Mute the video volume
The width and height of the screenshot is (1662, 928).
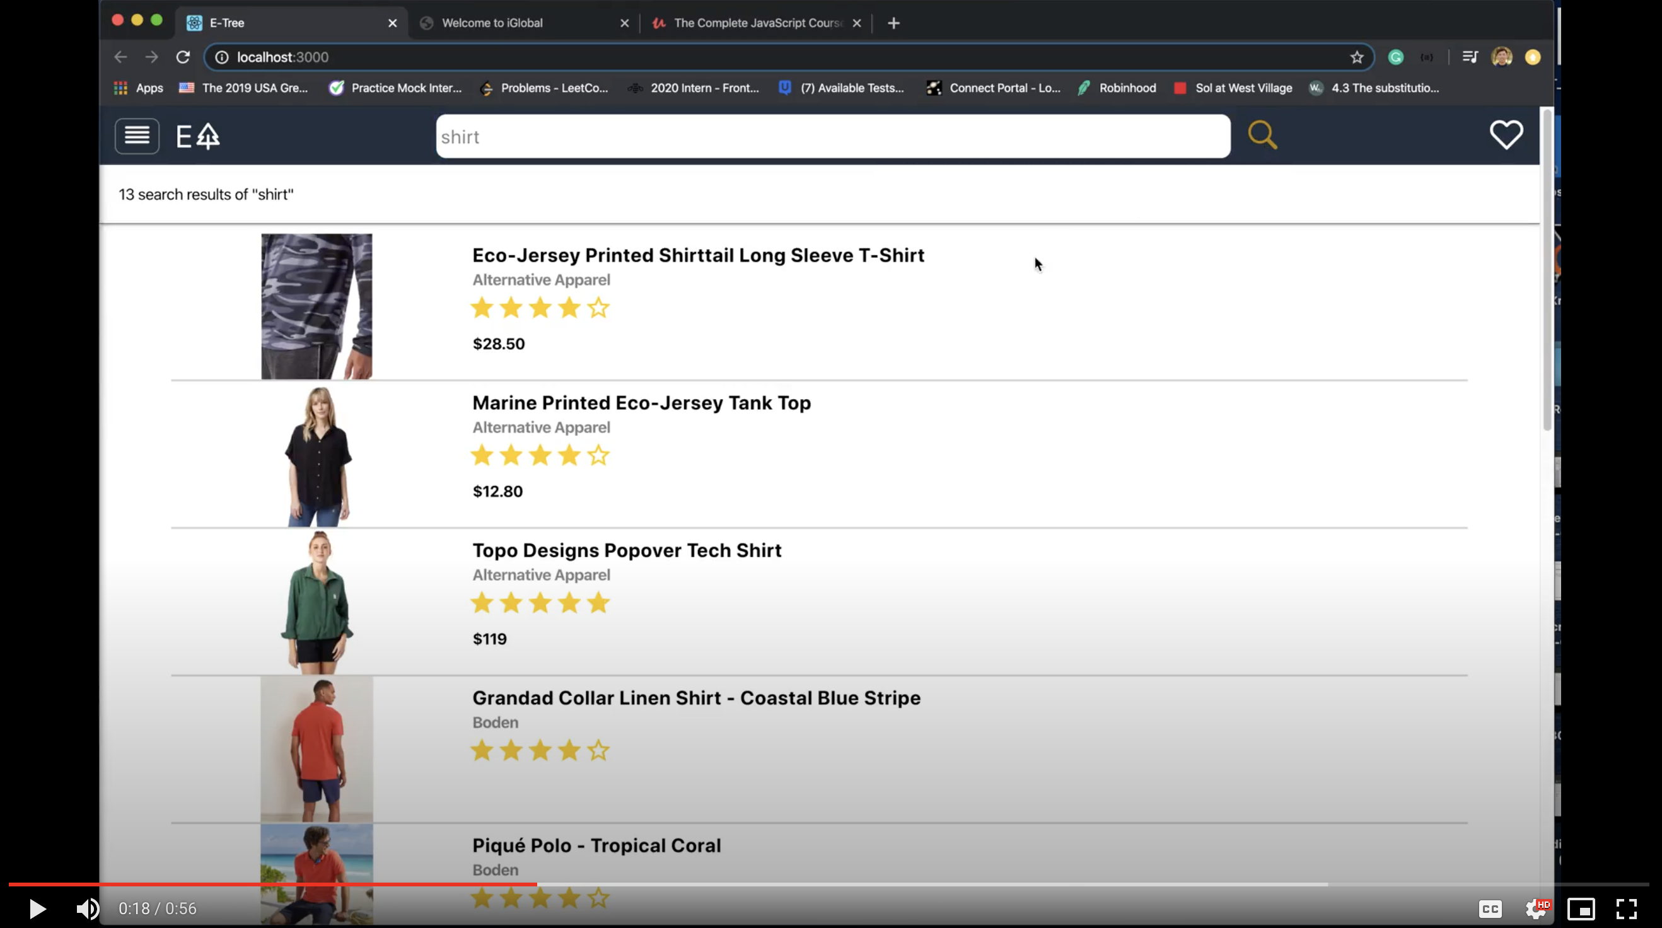click(x=88, y=908)
